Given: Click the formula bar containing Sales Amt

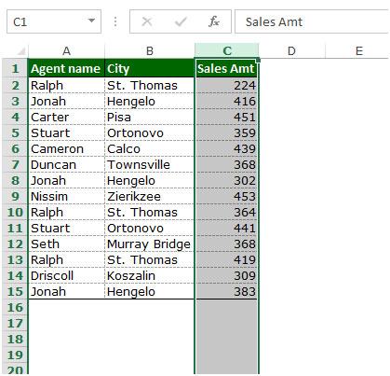Looking at the screenshot, I should tap(312, 21).
